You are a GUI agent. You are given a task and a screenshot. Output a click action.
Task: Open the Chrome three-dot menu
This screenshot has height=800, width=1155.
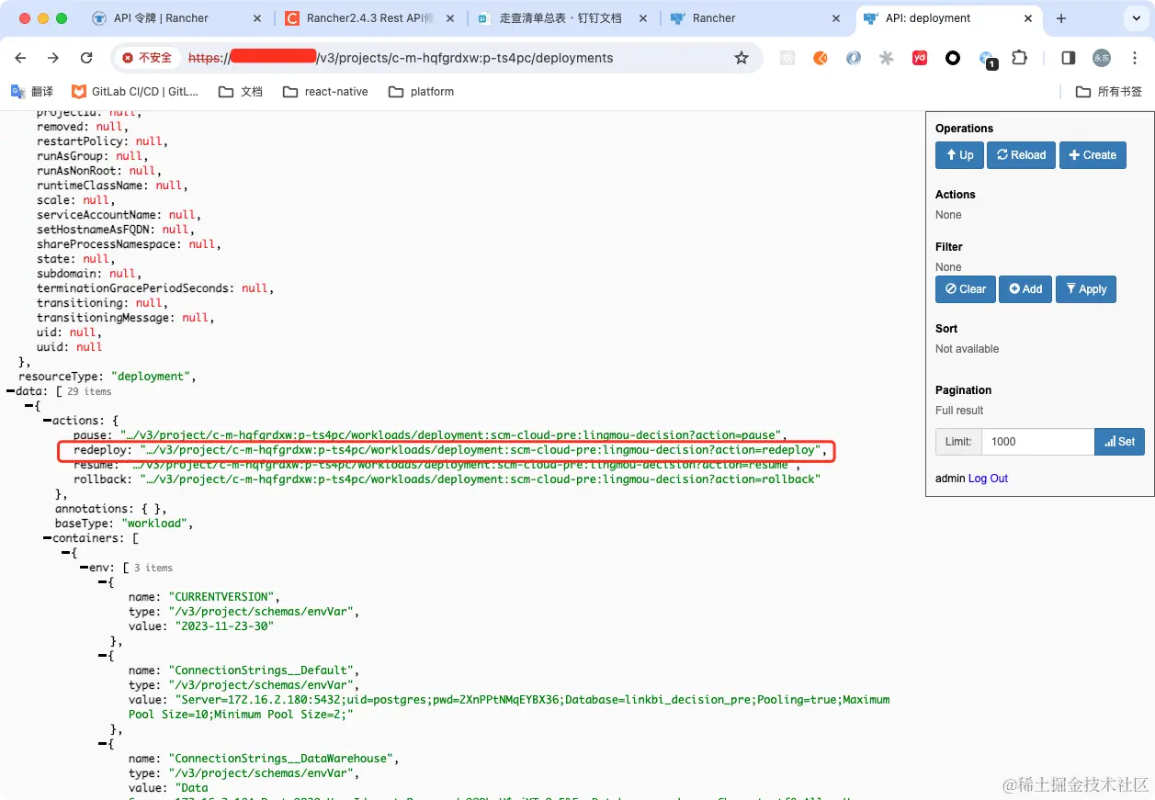click(x=1134, y=58)
